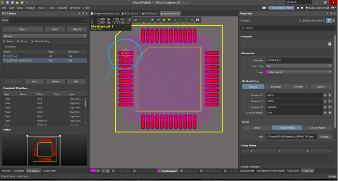Open the Board Side dropdown
The height and width of the screenshot is (181, 338).
[298, 66]
